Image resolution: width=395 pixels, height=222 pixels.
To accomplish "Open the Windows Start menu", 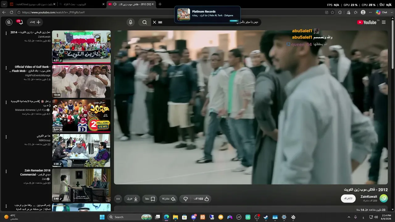I will (102, 217).
